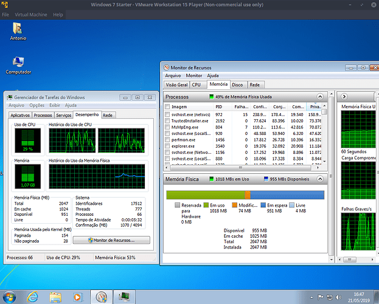
Task: Click the Reservada para Hardware legend swatch
Action: coord(178,205)
